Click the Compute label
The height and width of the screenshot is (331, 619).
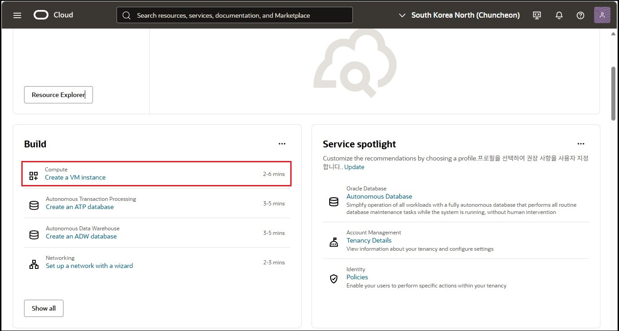pos(56,170)
